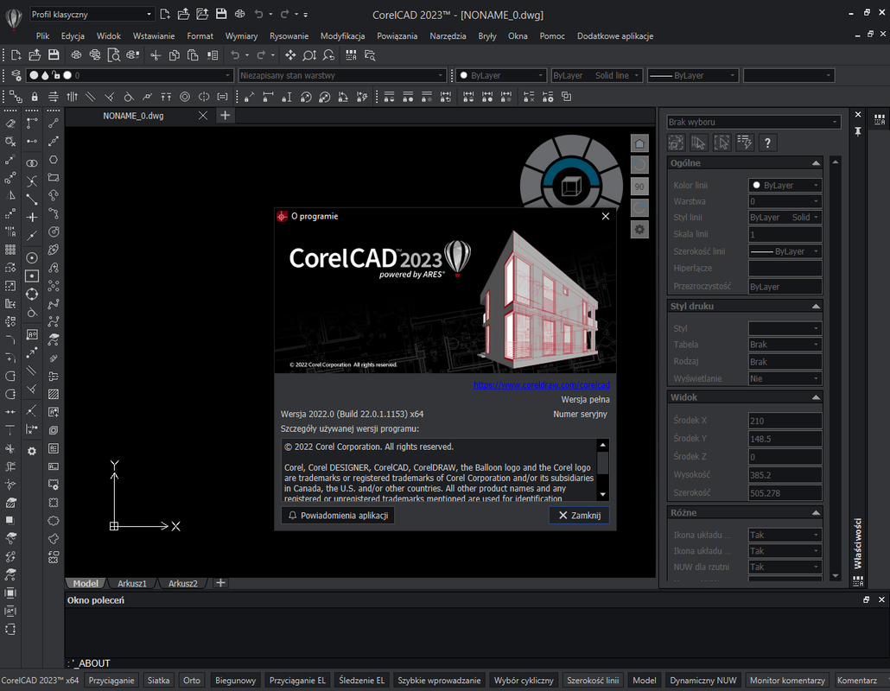The height and width of the screenshot is (691, 890).
Task: Click the Copy icon in main toolbar
Action: click(175, 55)
